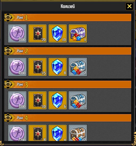The height and width of the screenshot is (146, 136).
Task: Click the Rank 1 purple sword coin reward (5000)
Action: [x=17, y=33]
